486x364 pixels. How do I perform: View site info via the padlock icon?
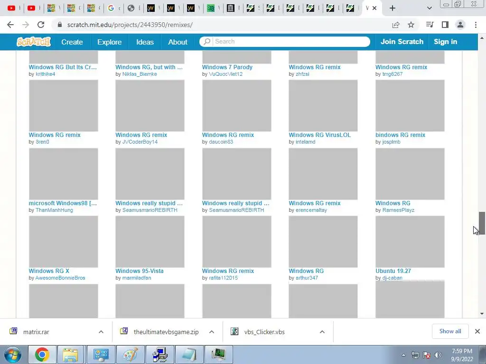[x=60, y=25]
